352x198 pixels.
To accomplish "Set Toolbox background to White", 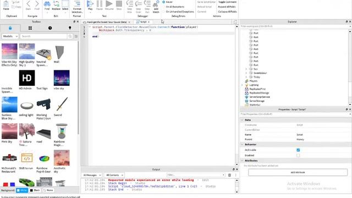I will tap(22, 190).
